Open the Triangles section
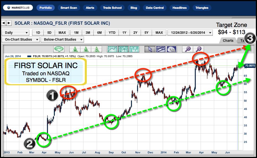 202,8
